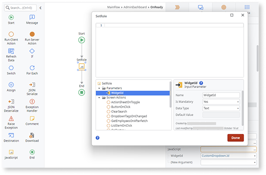Click the JavaScript property field
The image size is (266, 175).
click(x=229, y=149)
